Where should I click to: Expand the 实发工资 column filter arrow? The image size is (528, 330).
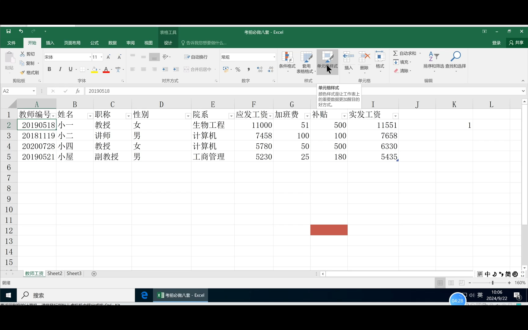[x=396, y=116]
